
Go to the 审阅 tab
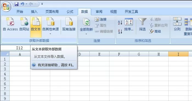[99, 12]
